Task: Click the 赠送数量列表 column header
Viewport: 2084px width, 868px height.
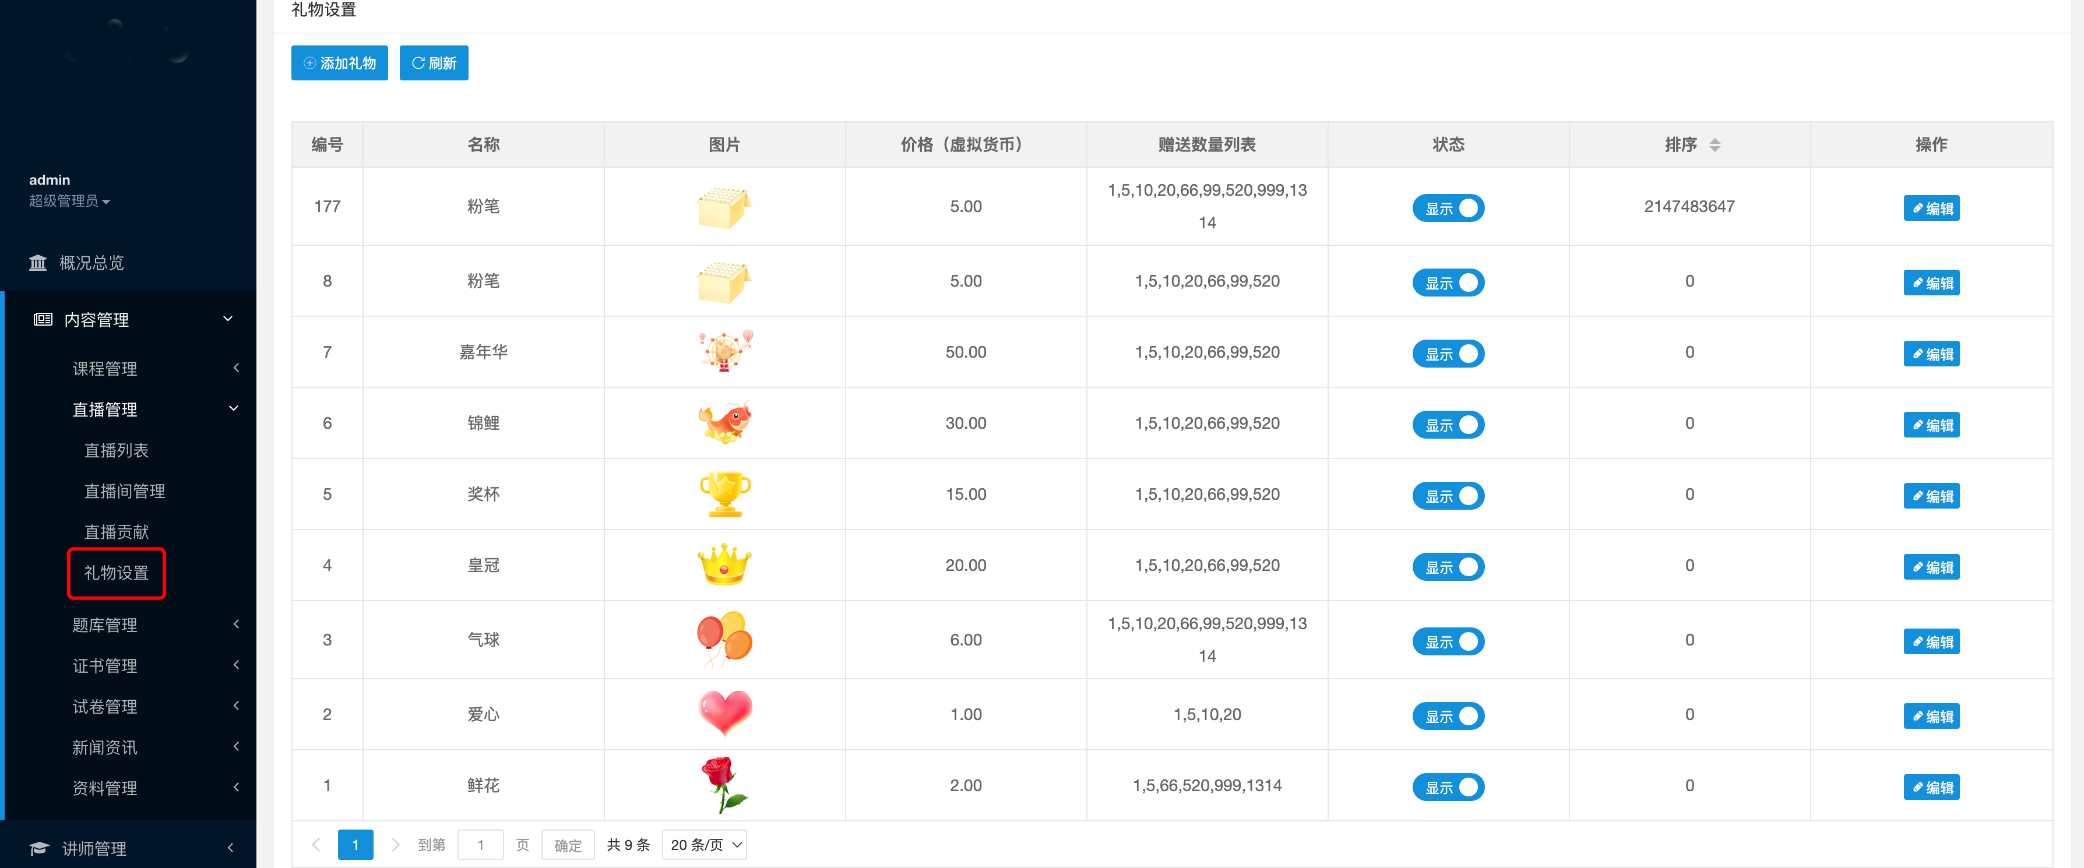Action: [1207, 145]
